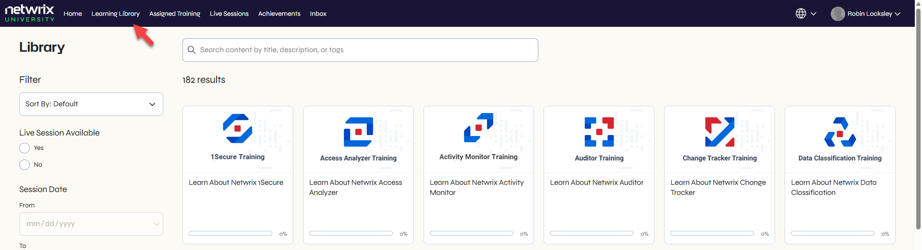Click the 1Secure Training product icon
This screenshot has width=922, height=250.
point(237,128)
